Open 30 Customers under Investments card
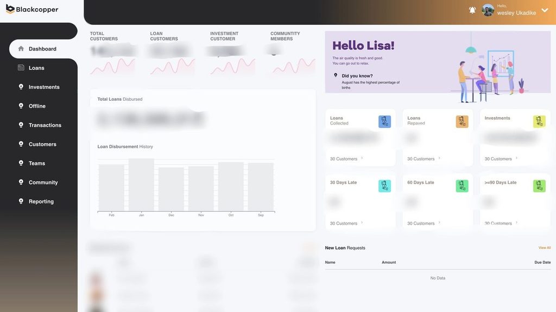This screenshot has width=556, height=312. click(x=498, y=159)
